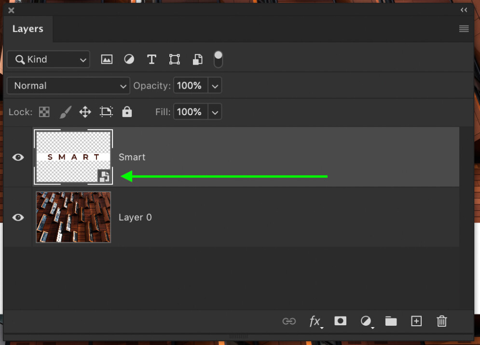Filter layers by type text
480x345 pixels.
151,59
